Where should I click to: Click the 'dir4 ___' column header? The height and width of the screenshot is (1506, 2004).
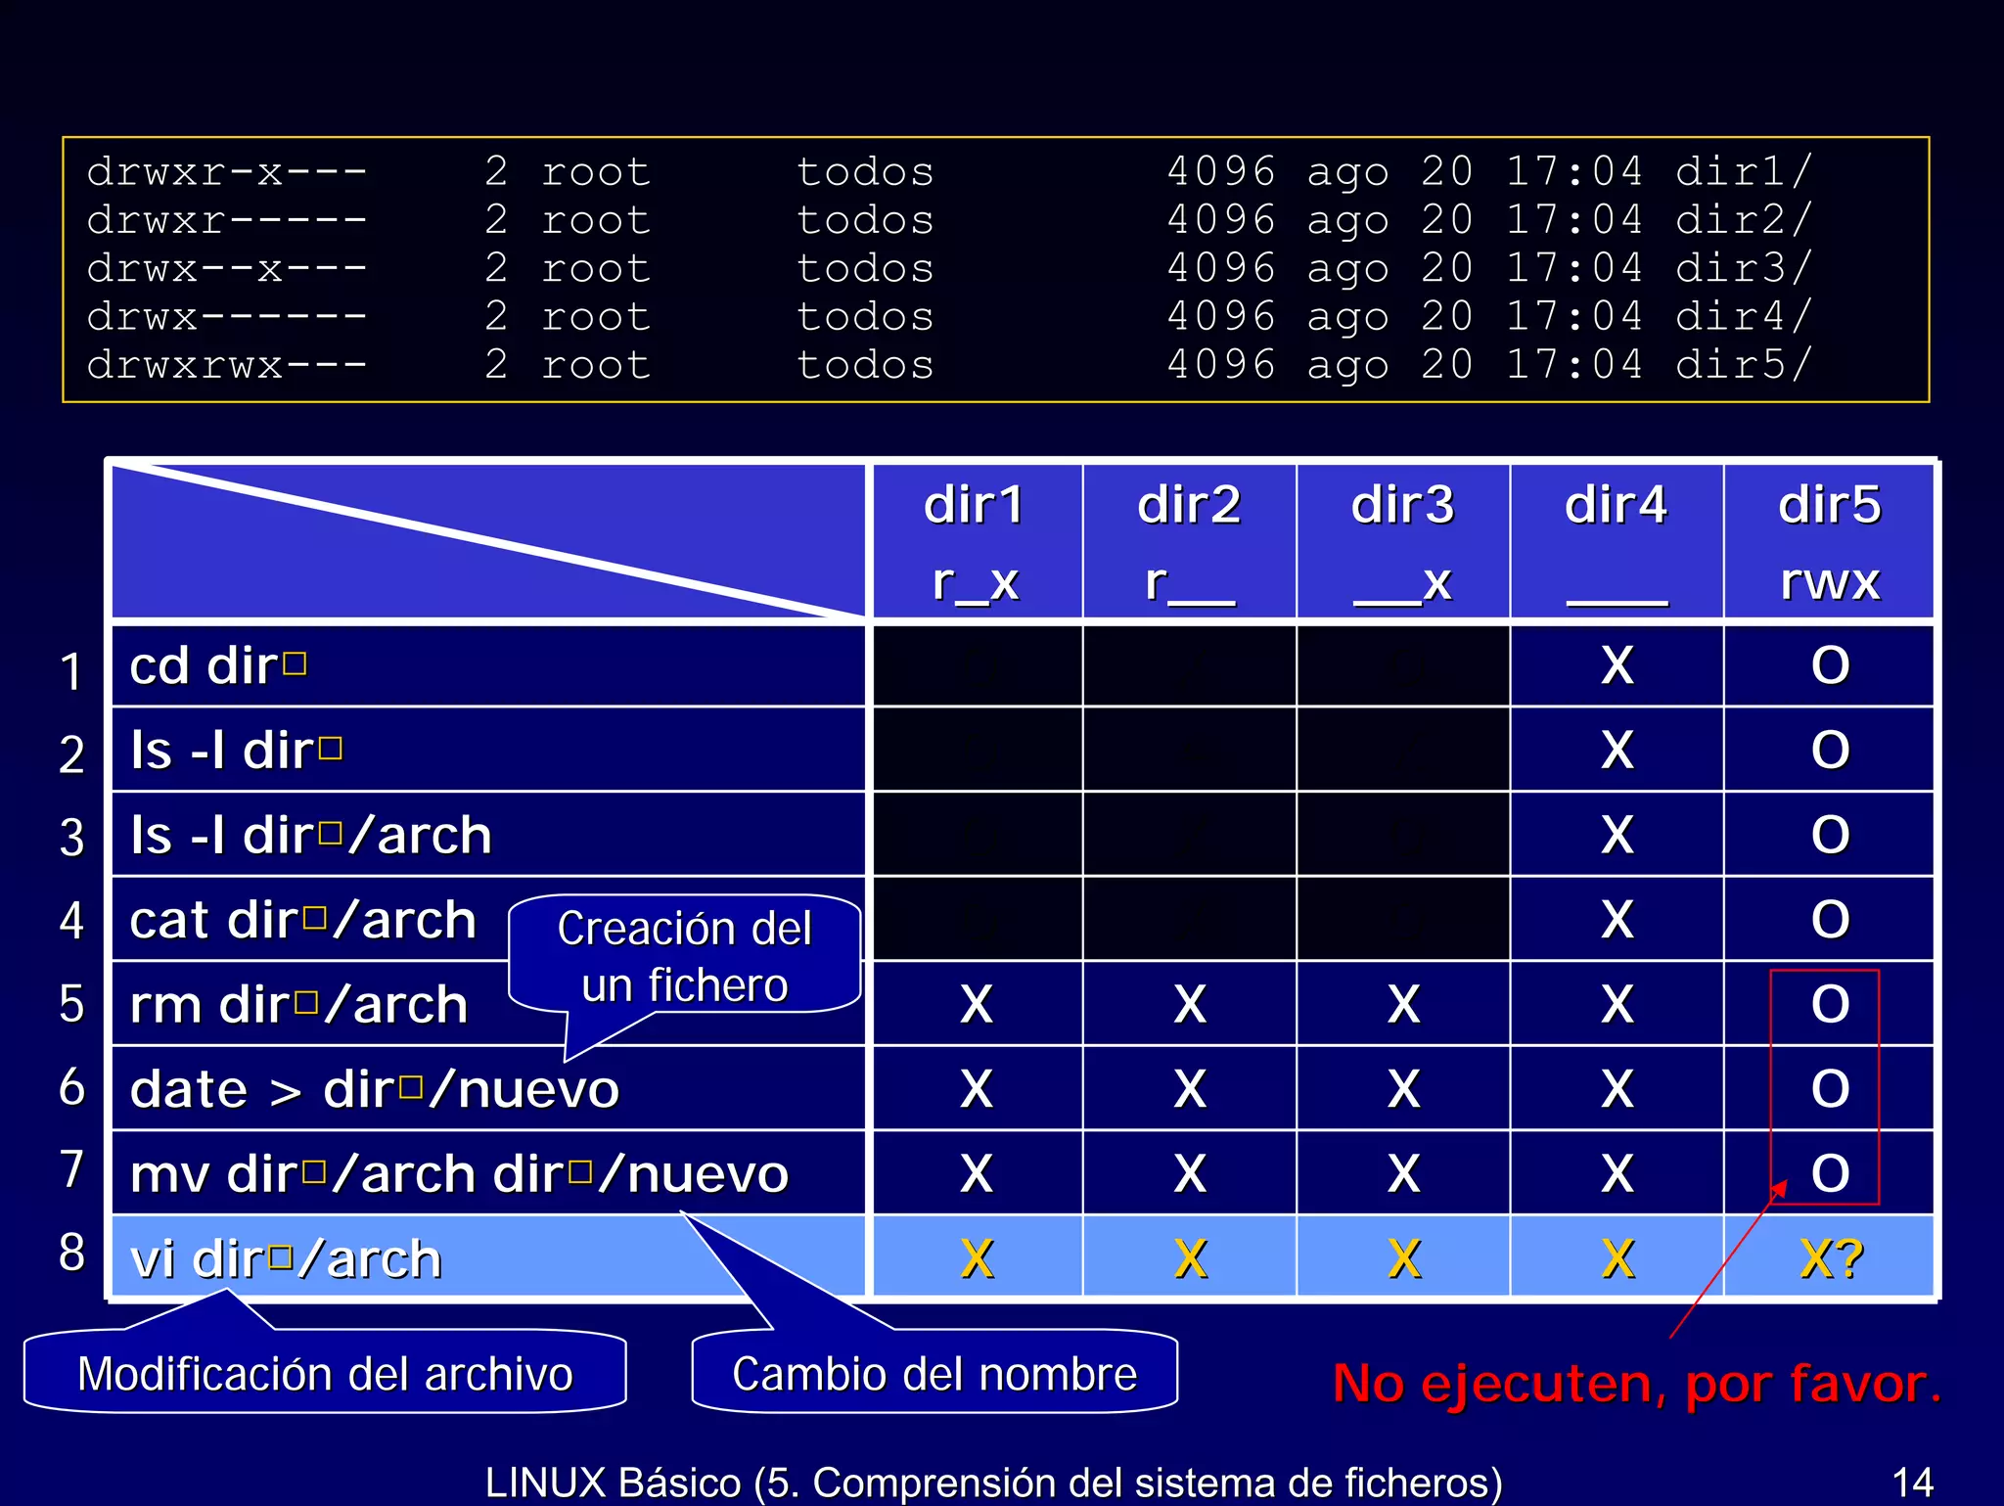coord(1617,541)
